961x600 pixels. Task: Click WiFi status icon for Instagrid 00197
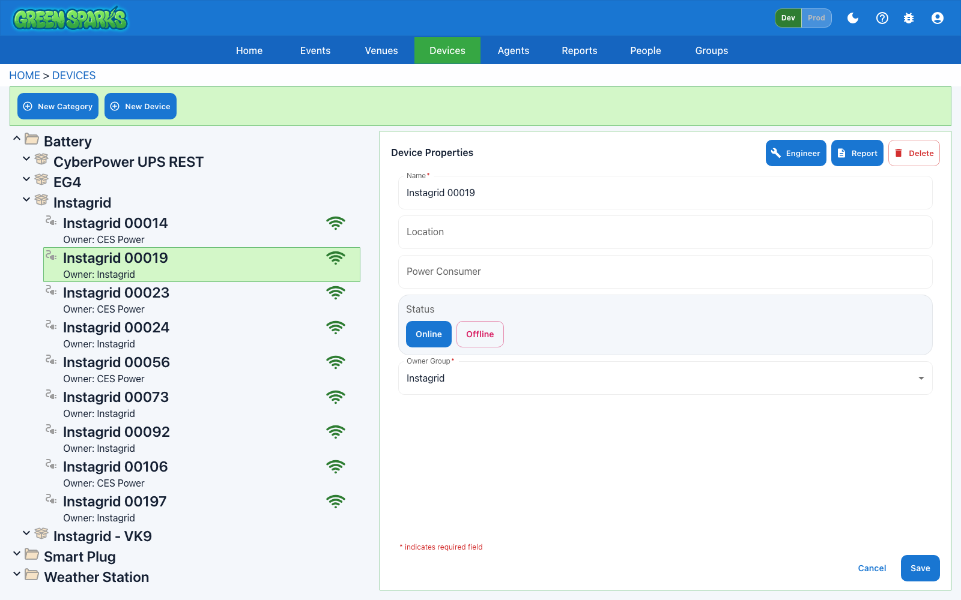coord(336,502)
